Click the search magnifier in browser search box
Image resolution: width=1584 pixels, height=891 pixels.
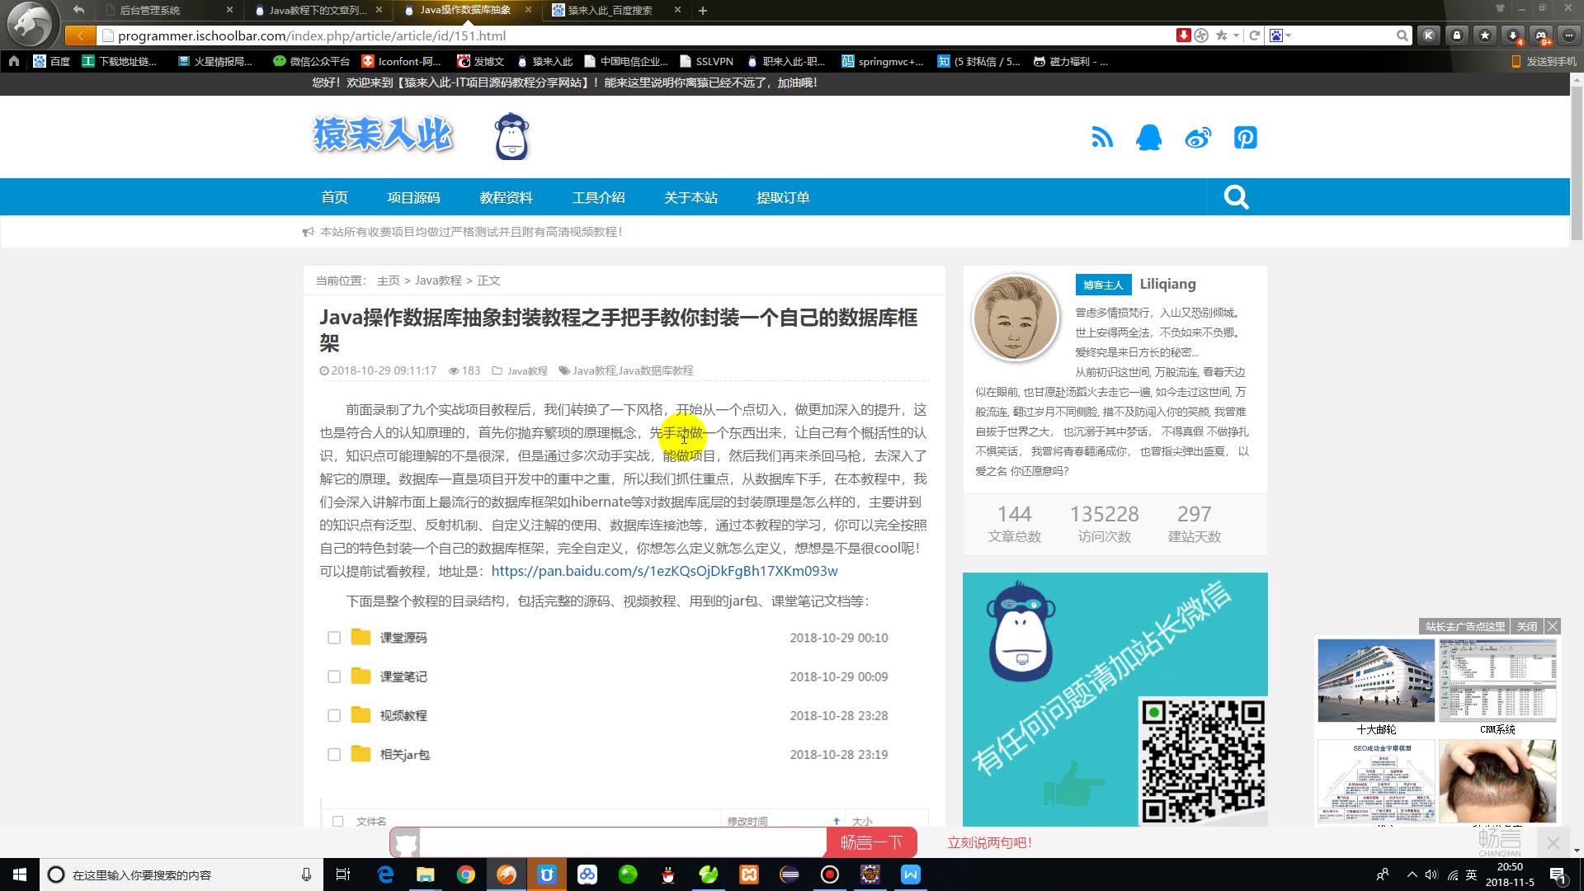1402,35
